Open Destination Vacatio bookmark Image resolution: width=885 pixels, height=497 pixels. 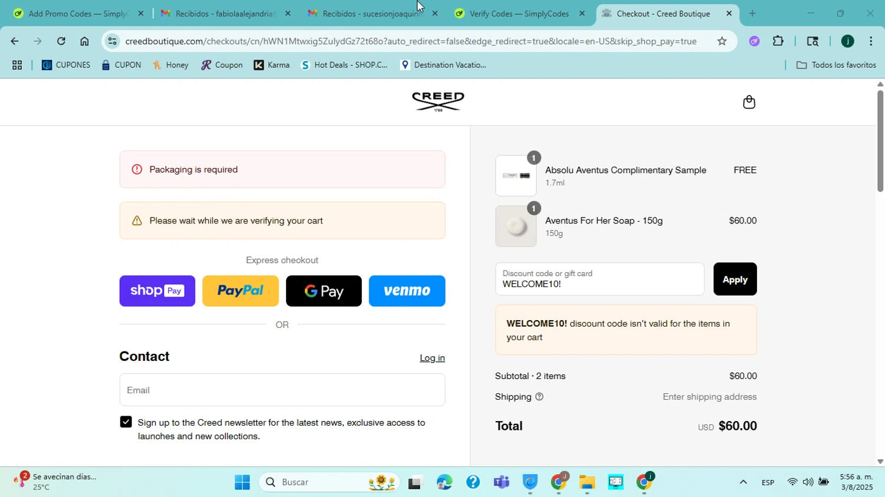click(x=443, y=65)
